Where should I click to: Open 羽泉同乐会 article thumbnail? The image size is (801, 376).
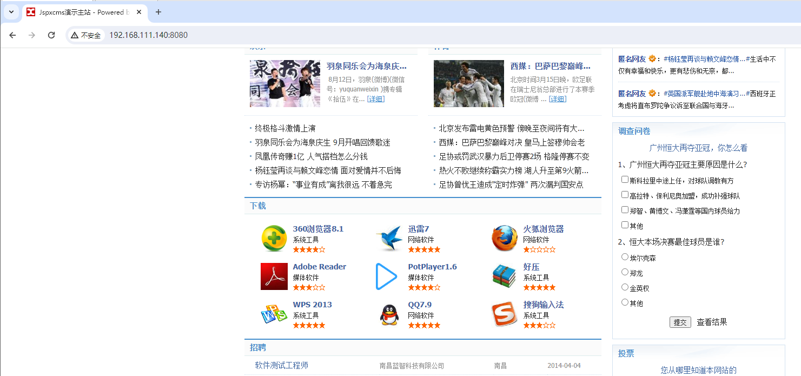[x=285, y=83]
